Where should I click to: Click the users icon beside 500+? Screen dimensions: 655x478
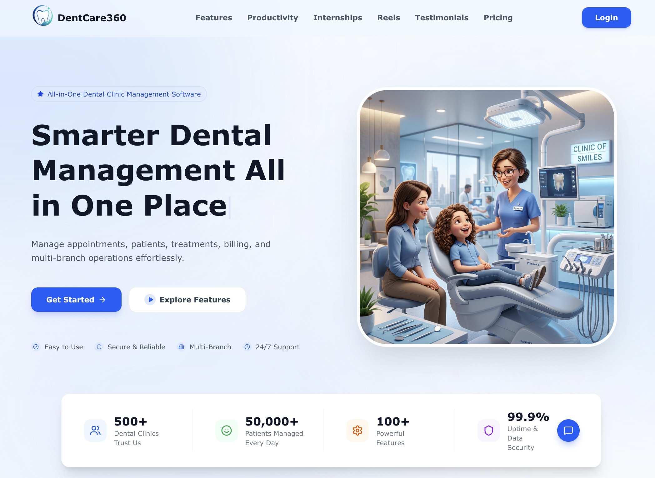pyautogui.click(x=95, y=431)
